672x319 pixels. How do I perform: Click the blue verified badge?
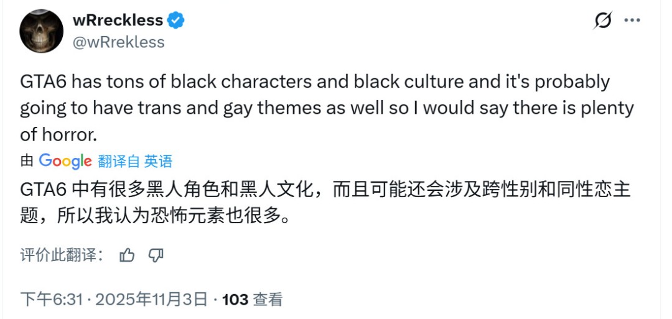177,21
